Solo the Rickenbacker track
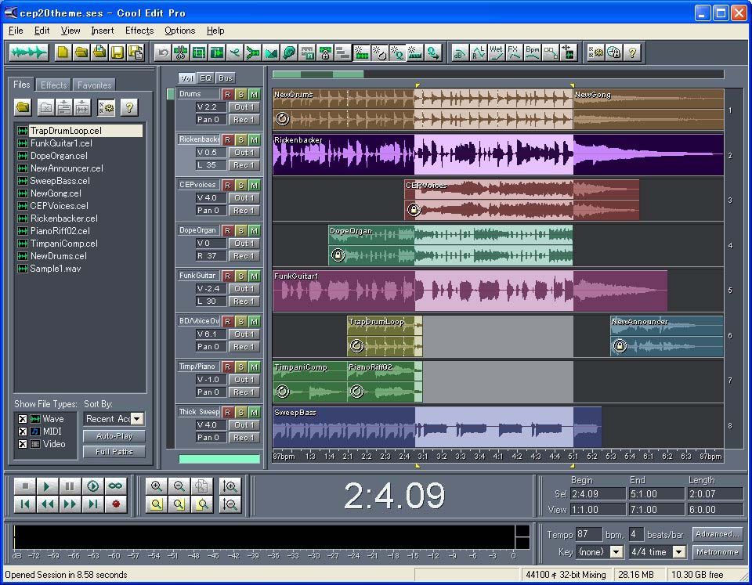 click(241, 139)
